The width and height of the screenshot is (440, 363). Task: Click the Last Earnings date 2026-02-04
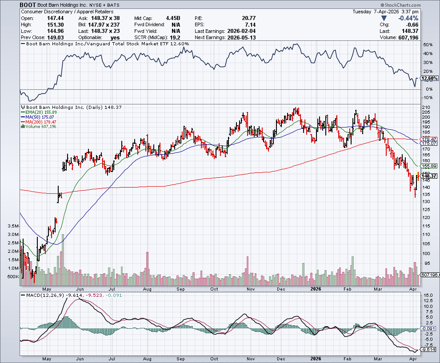click(241, 31)
